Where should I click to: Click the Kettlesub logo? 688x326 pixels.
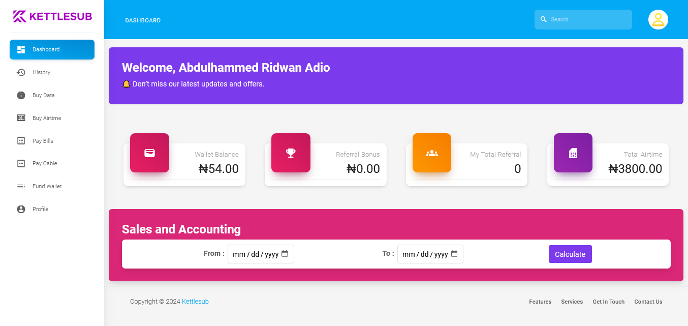pos(52,16)
